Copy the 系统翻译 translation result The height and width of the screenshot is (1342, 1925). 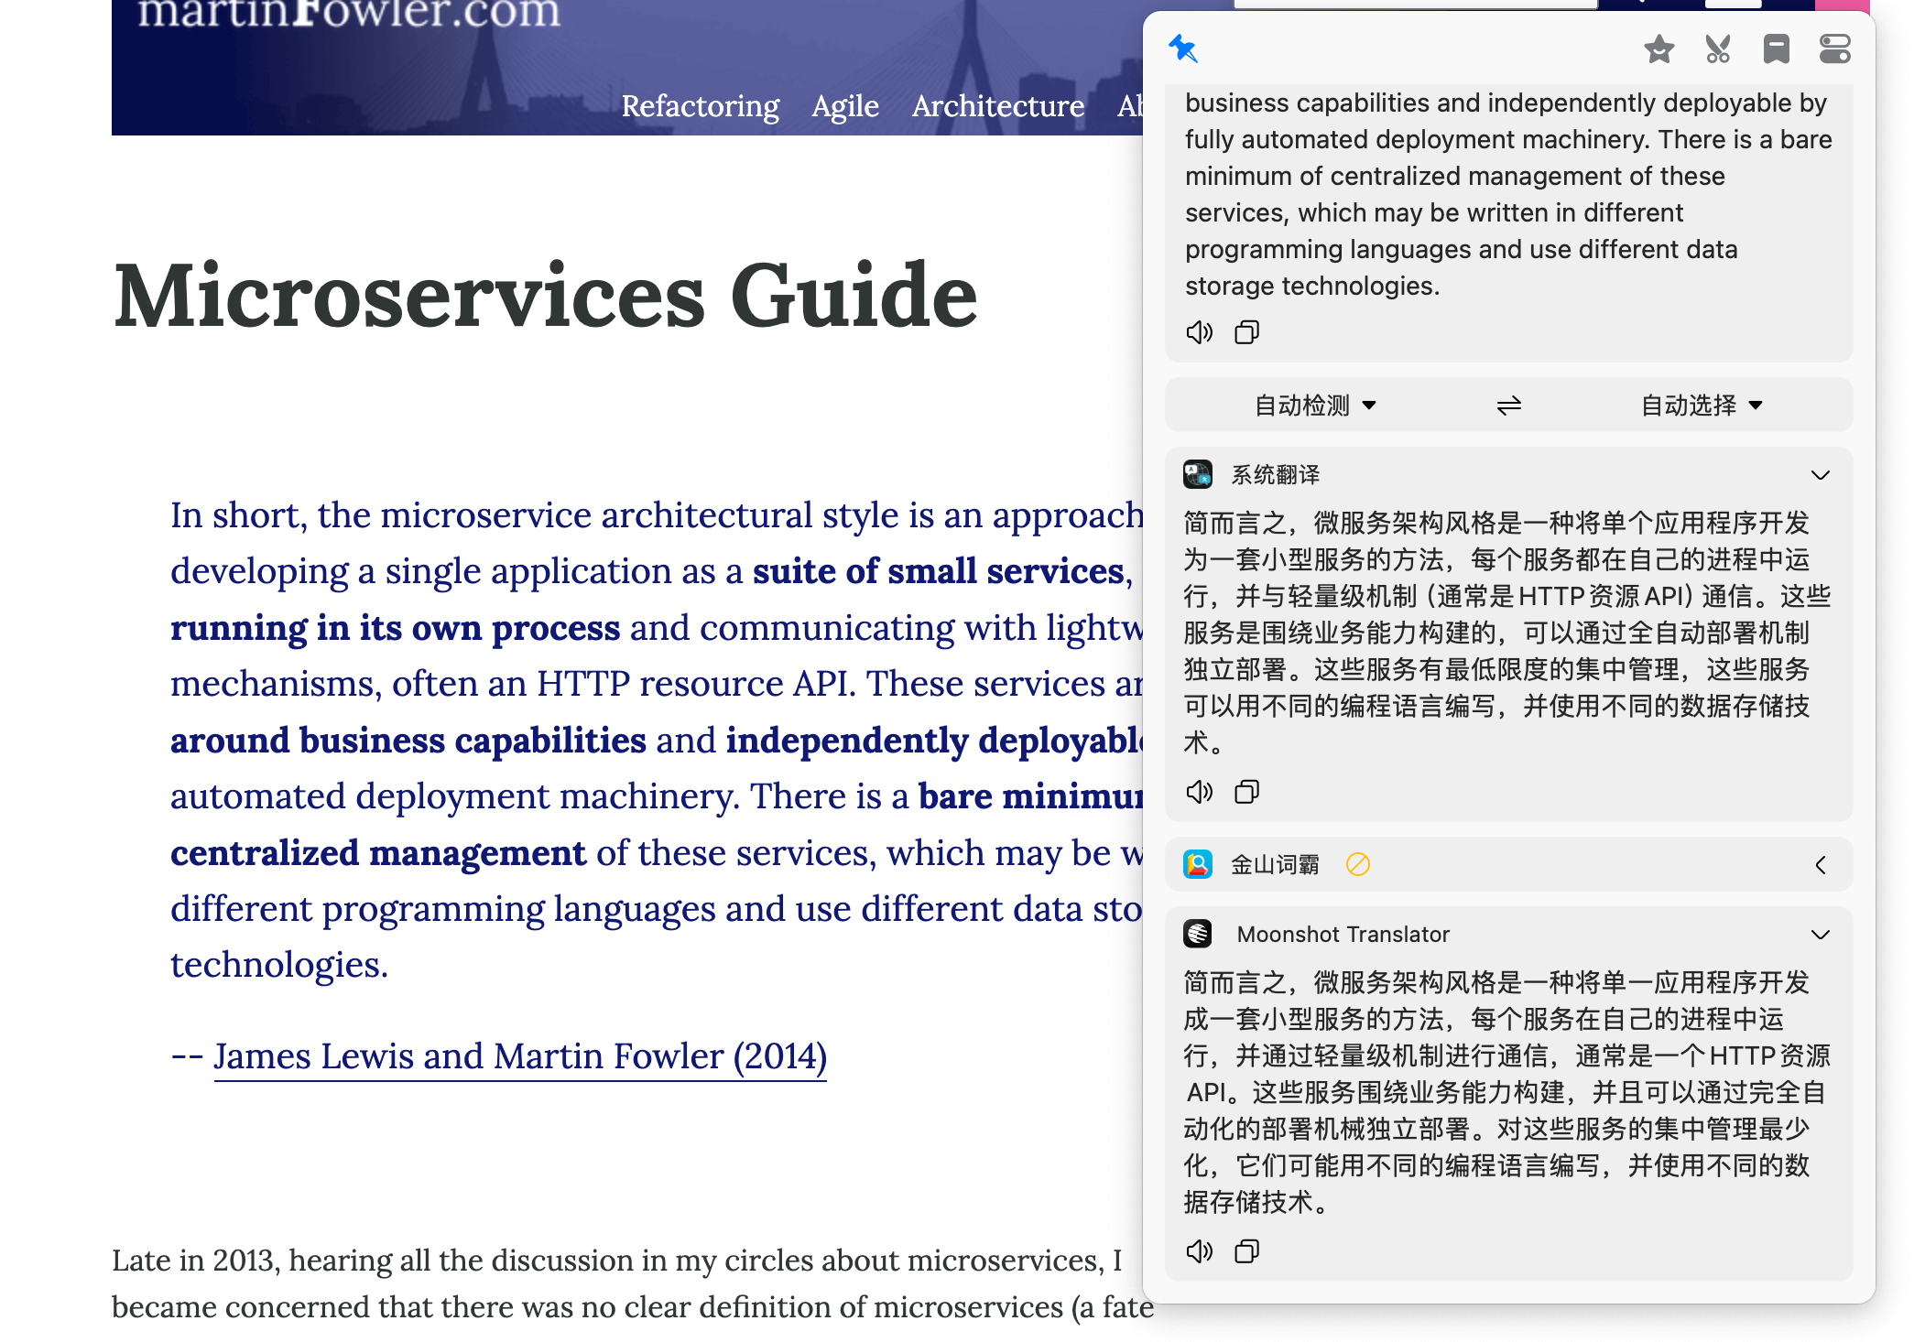pos(1246,792)
